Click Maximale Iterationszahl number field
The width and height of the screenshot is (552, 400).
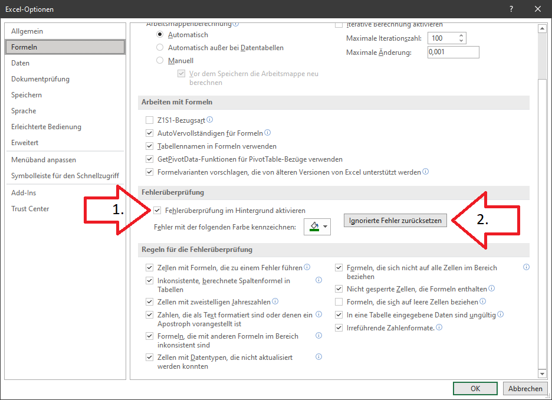pos(442,38)
